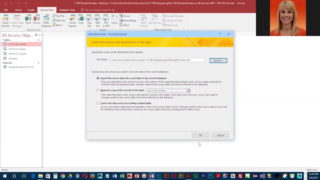
Task: Select the External Data tab
Action: coord(47,10)
